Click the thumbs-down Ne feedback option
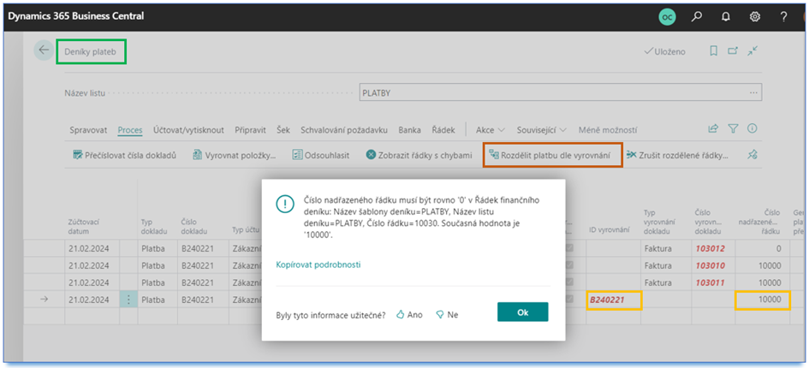This screenshot has width=809, height=368. click(x=447, y=314)
